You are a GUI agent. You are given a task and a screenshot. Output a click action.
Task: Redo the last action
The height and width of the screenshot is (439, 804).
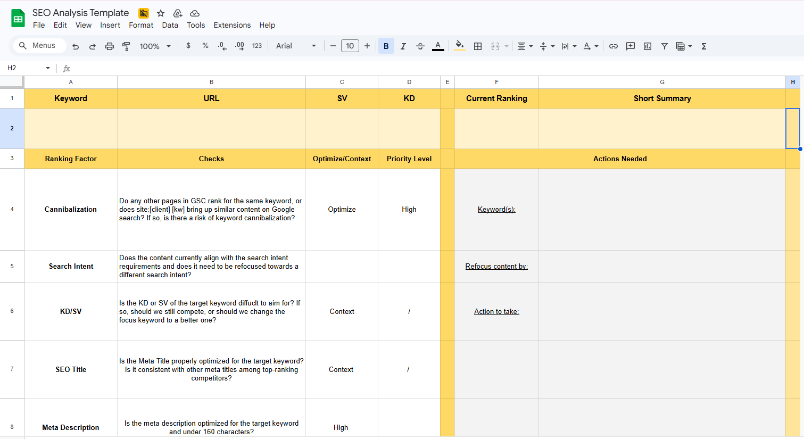[x=93, y=46]
